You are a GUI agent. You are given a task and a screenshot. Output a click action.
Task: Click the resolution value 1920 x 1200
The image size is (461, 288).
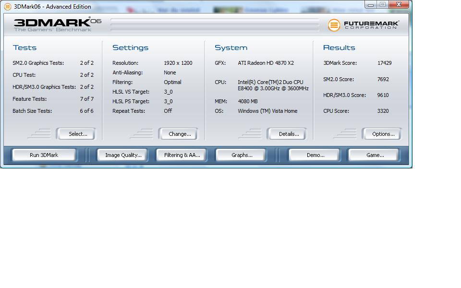[178, 63]
